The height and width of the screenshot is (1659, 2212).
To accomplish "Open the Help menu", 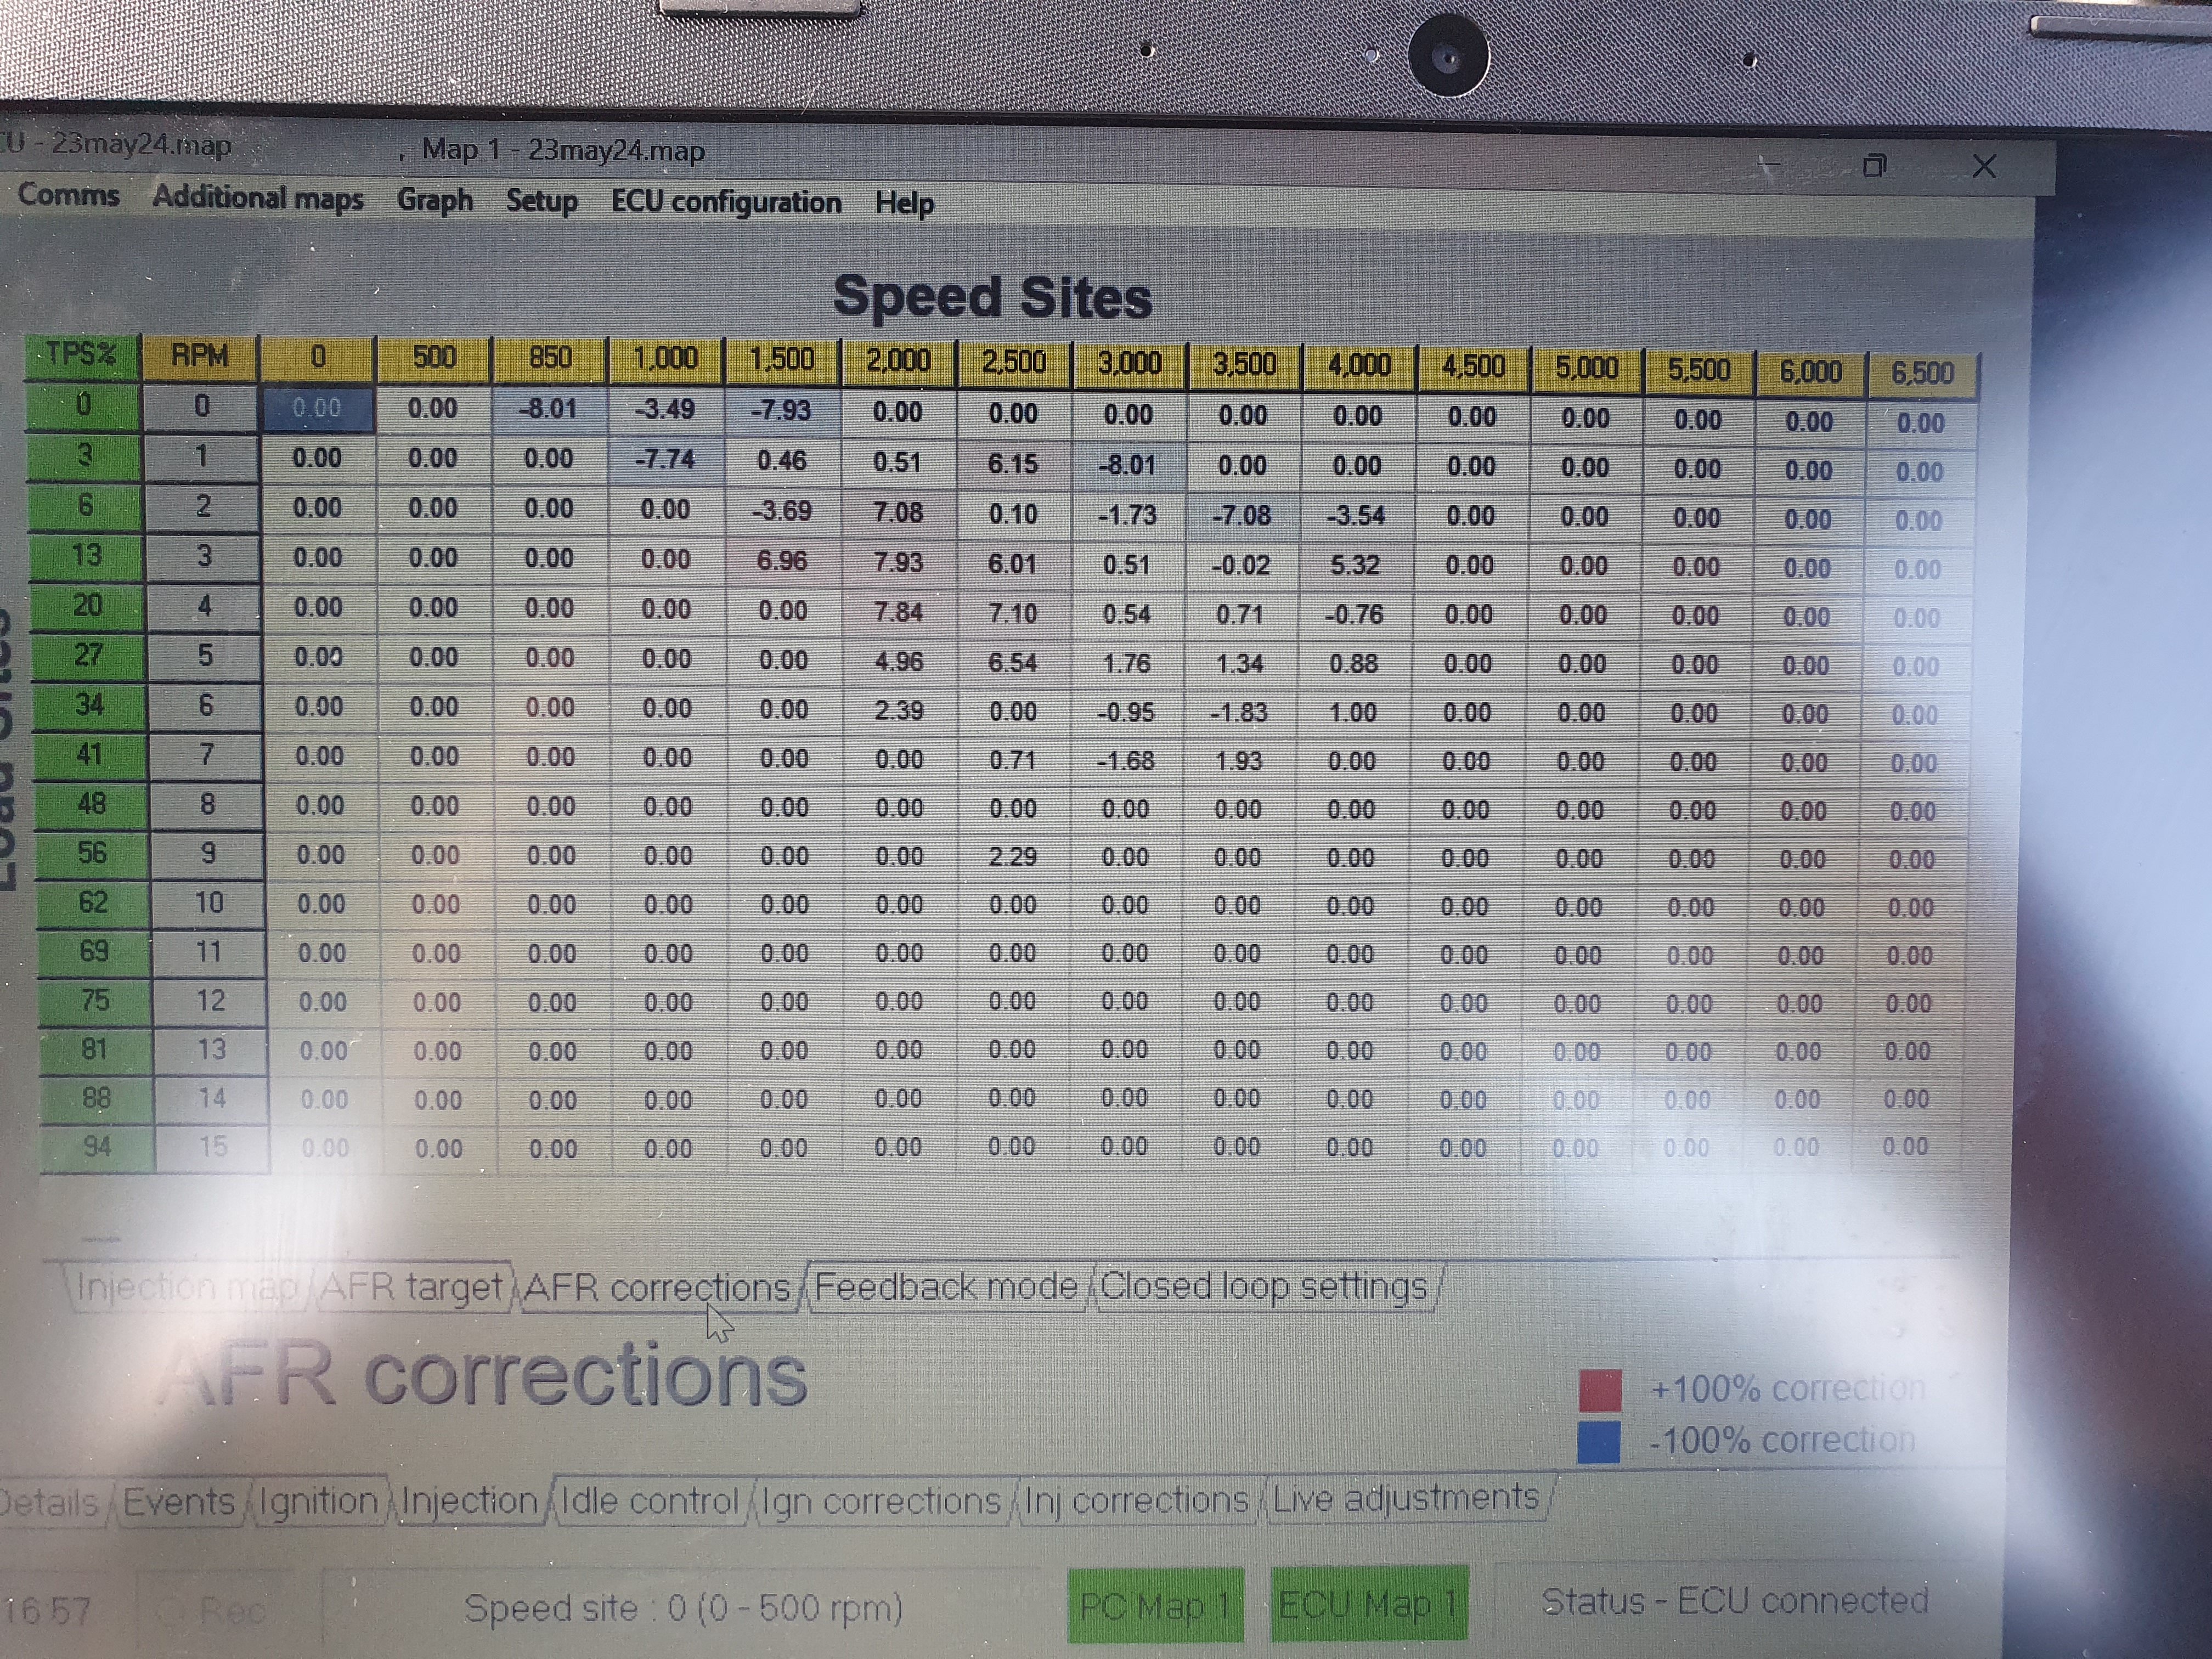I will point(904,203).
